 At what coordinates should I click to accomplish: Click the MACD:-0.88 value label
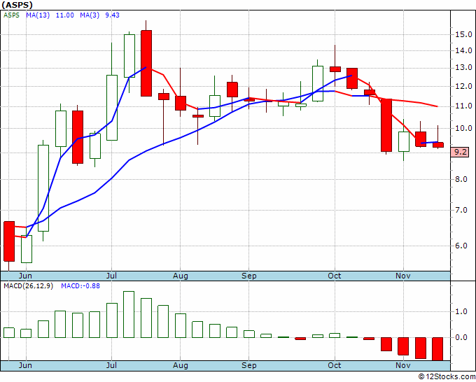click(80, 286)
